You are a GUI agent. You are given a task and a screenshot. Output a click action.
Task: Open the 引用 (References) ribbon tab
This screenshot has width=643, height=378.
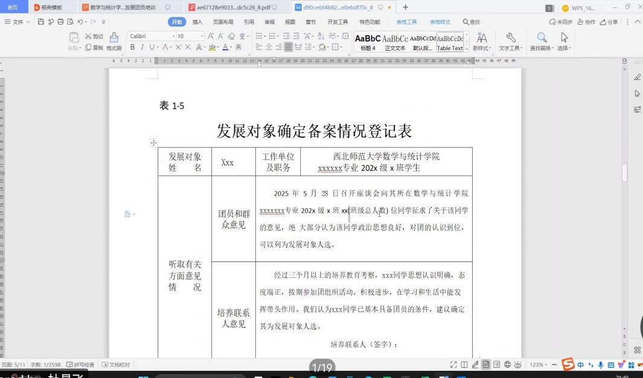coord(249,22)
